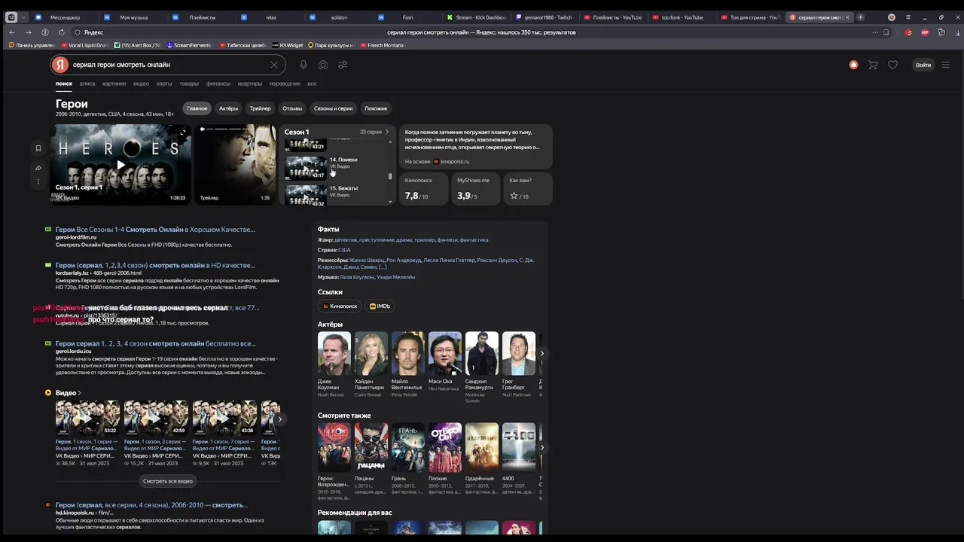Bookmark the Герои series card
Viewport: 964px width, 542px height.
pyautogui.click(x=38, y=148)
